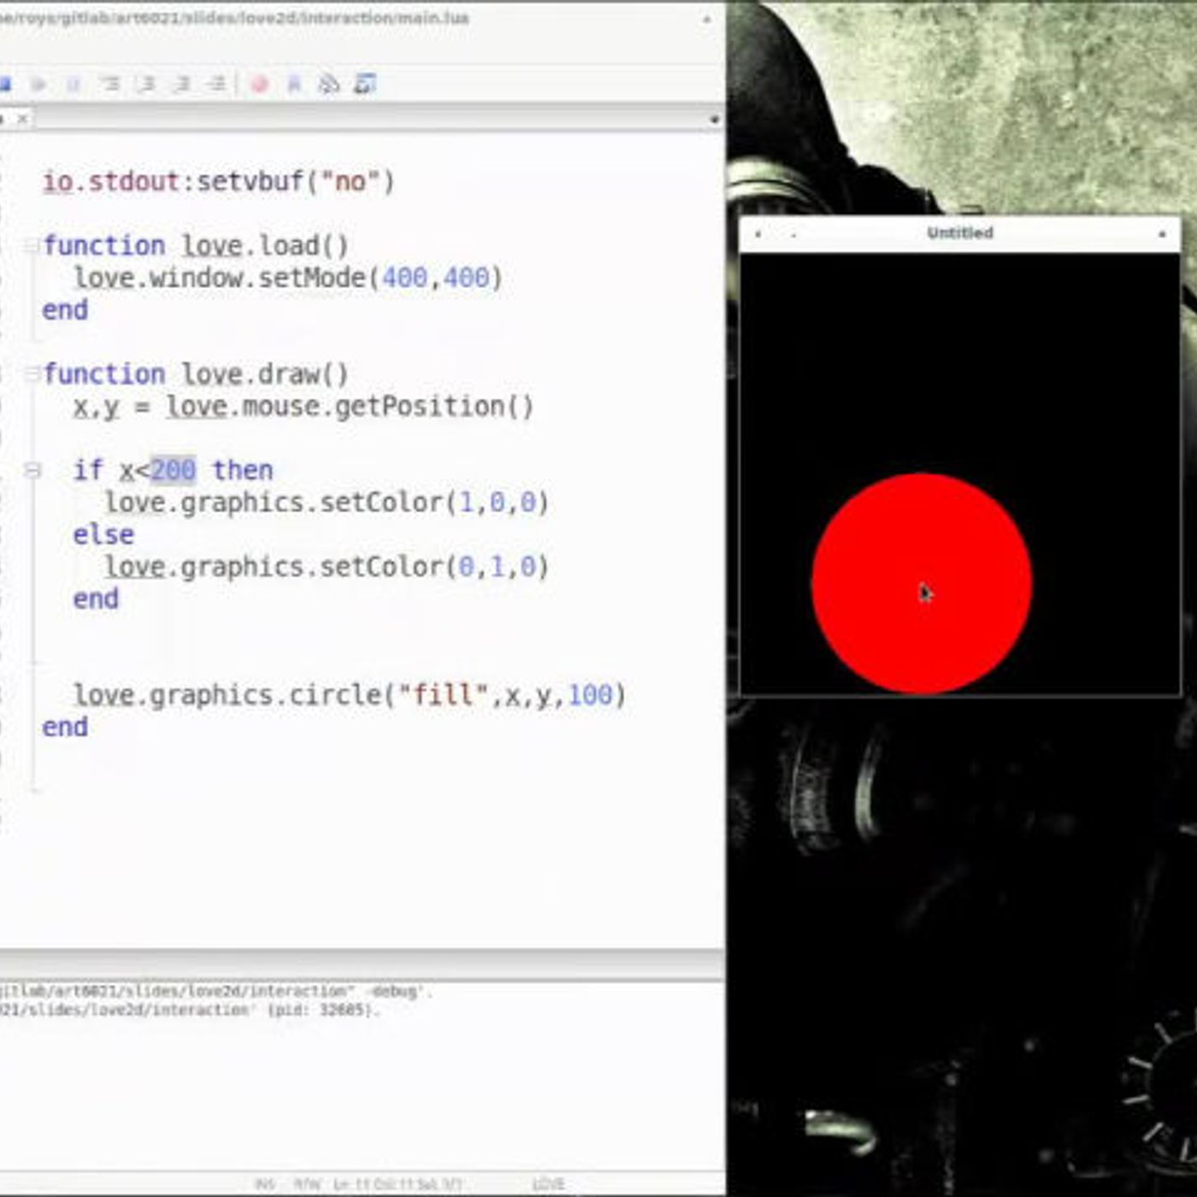Click the R/W indicator in the status bar
Screen dimensions: 1197x1197
306,1184
